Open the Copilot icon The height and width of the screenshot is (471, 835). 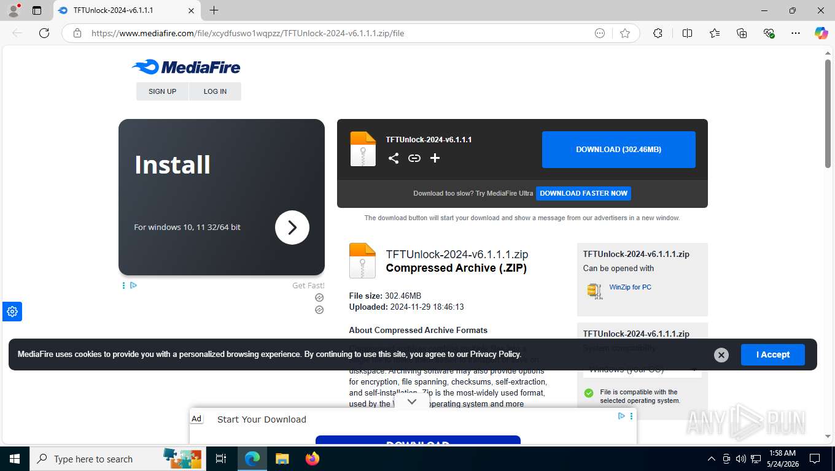coord(821,33)
